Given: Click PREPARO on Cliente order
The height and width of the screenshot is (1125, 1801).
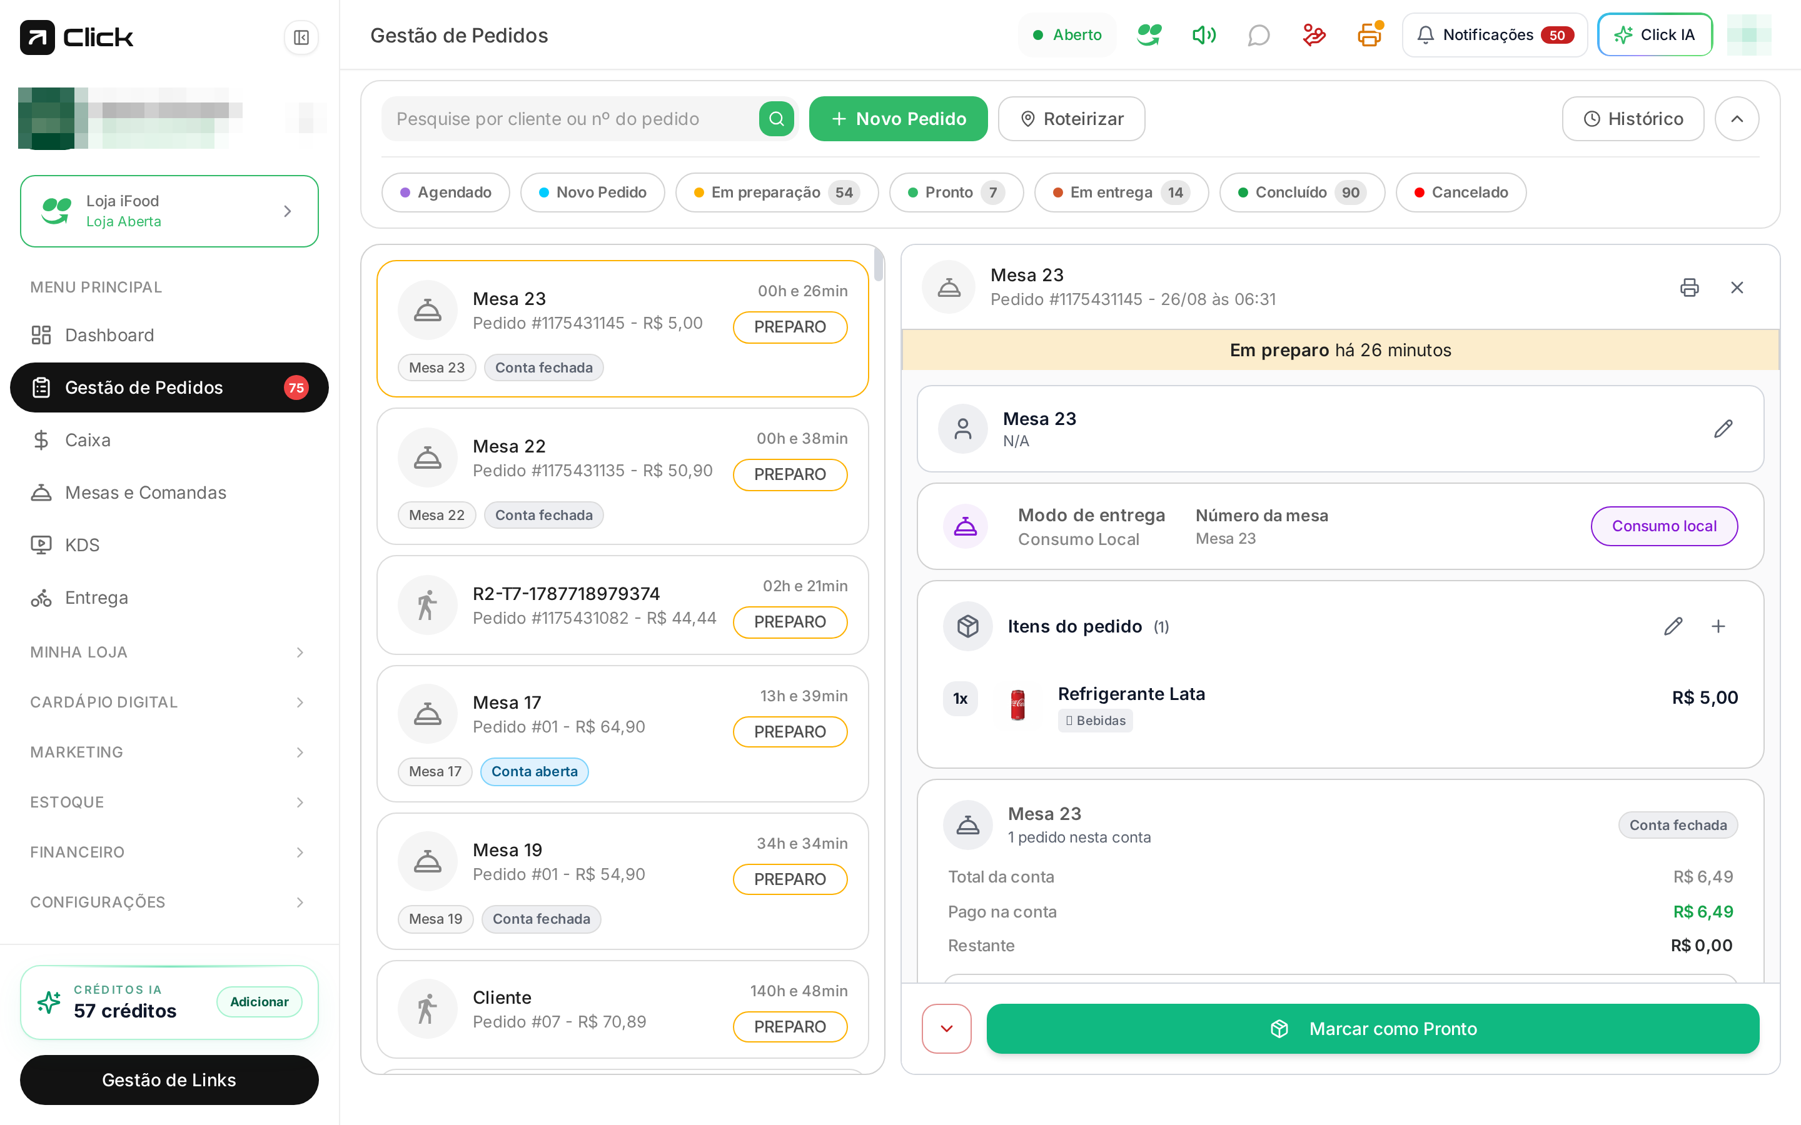Looking at the screenshot, I should 790,1027.
